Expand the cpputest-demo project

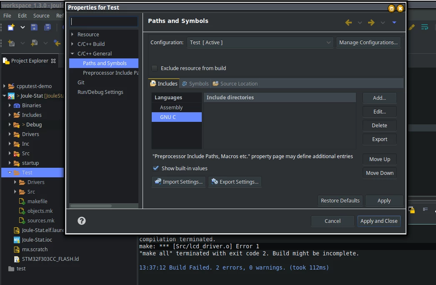tap(4, 86)
